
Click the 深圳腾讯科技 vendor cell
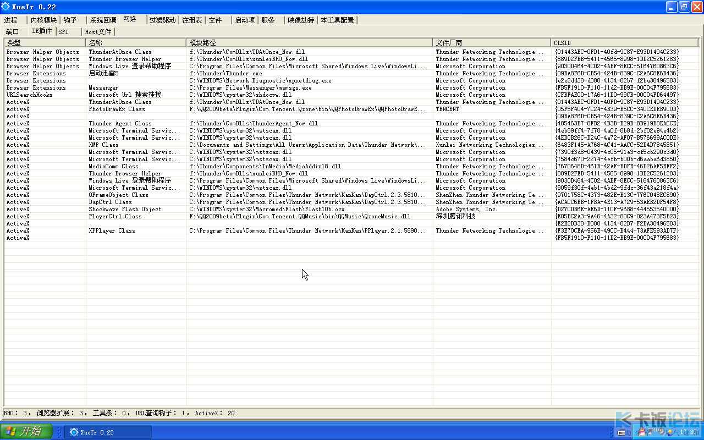point(455,216)
